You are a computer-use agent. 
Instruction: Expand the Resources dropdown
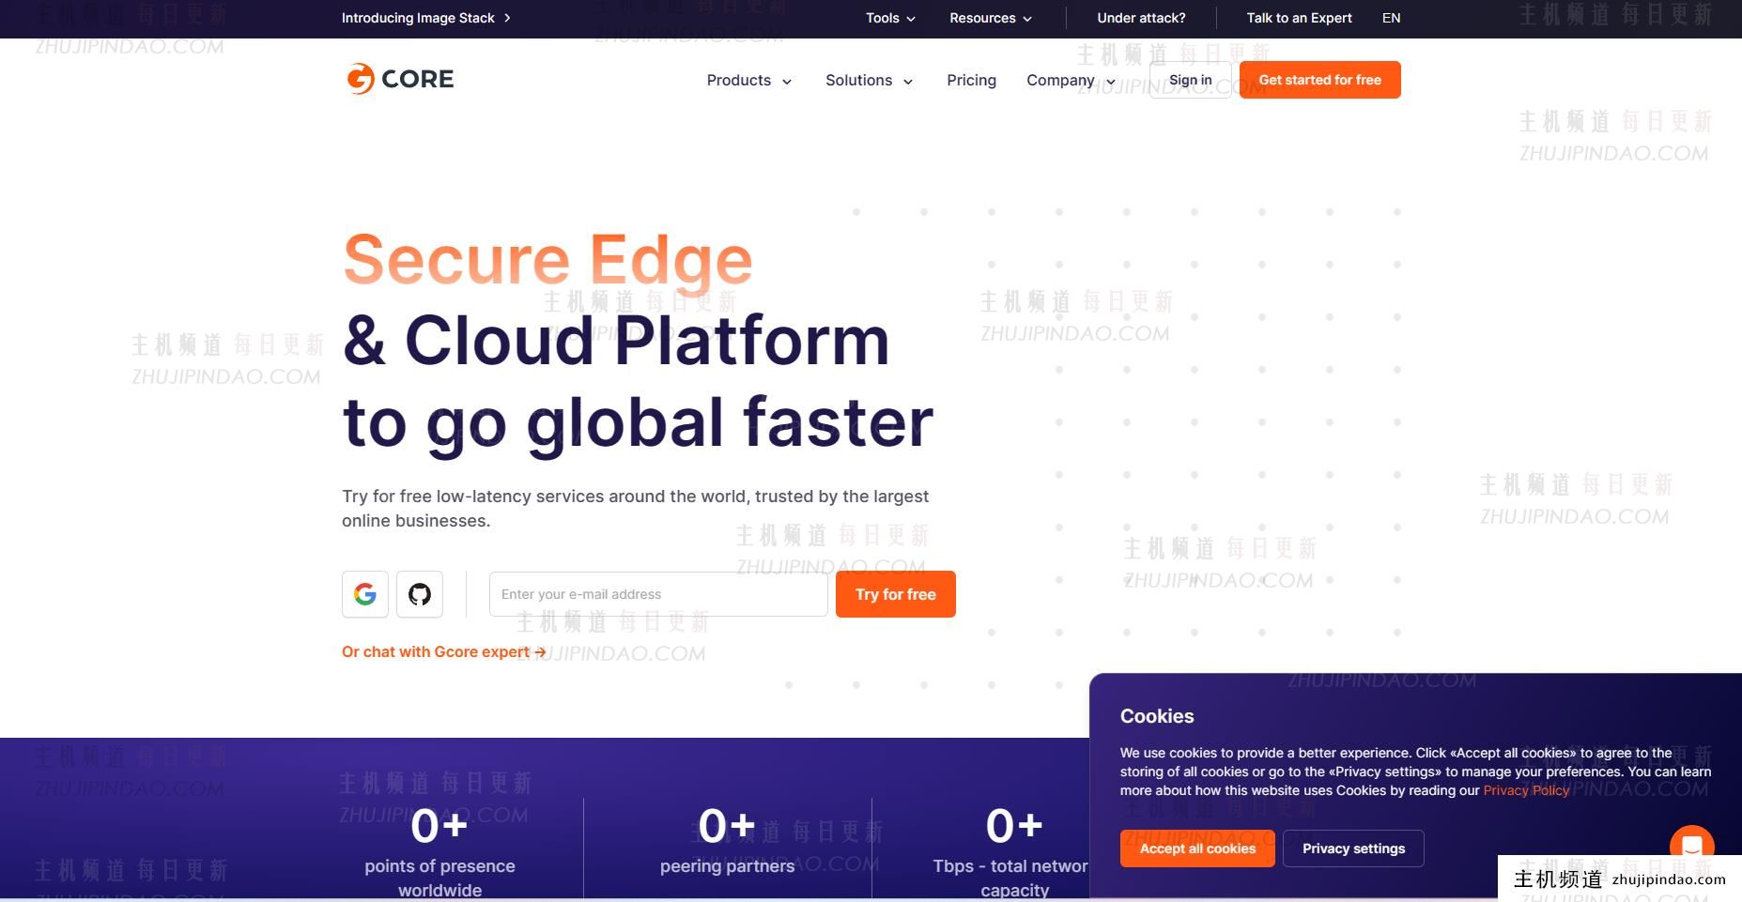[991, 18]
